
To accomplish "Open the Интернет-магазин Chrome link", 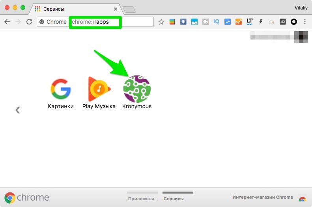I will click(262, 197).
